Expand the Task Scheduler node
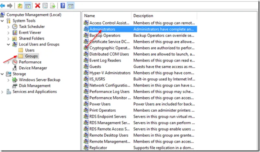 pos(8,27)
